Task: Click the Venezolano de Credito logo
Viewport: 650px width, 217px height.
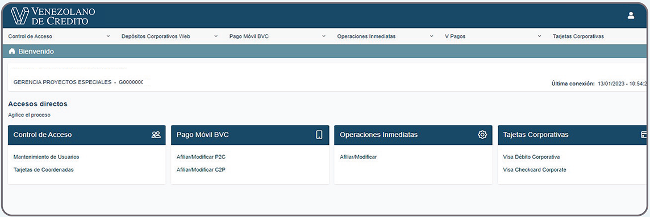Action: [53, 16]
